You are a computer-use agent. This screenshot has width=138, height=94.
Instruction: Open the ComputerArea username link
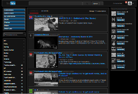(x=117, y=3)
